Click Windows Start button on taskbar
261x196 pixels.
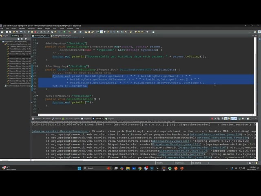pyautogui.click(x=79, y=168)
